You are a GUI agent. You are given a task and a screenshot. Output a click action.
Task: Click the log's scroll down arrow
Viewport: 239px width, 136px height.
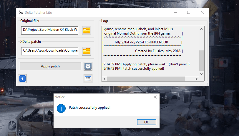click(201, 74)
